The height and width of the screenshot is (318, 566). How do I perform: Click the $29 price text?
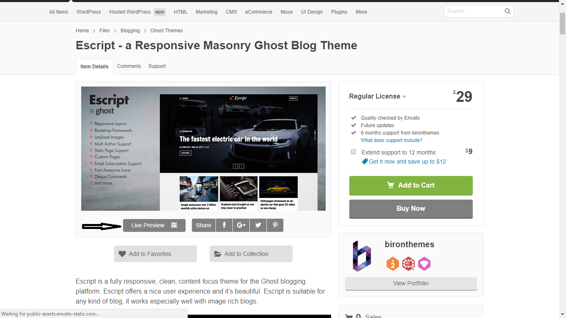point(463,96)
